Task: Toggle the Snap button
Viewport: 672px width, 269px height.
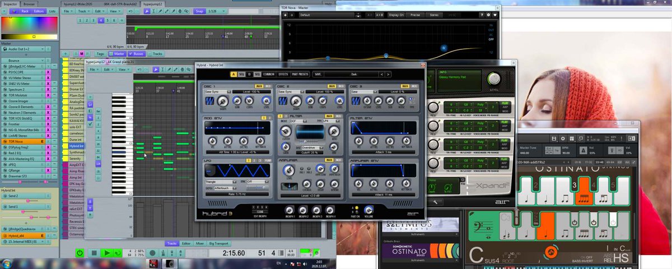Action: (199, 11)
